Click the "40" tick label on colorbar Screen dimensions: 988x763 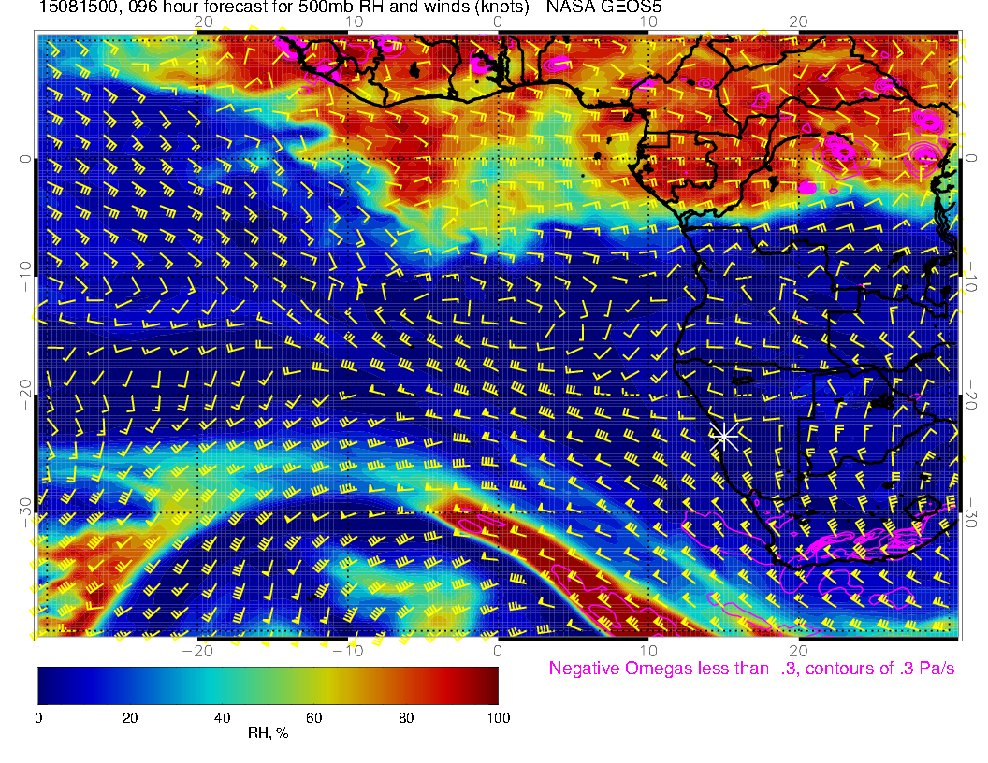tap(222, 717)
